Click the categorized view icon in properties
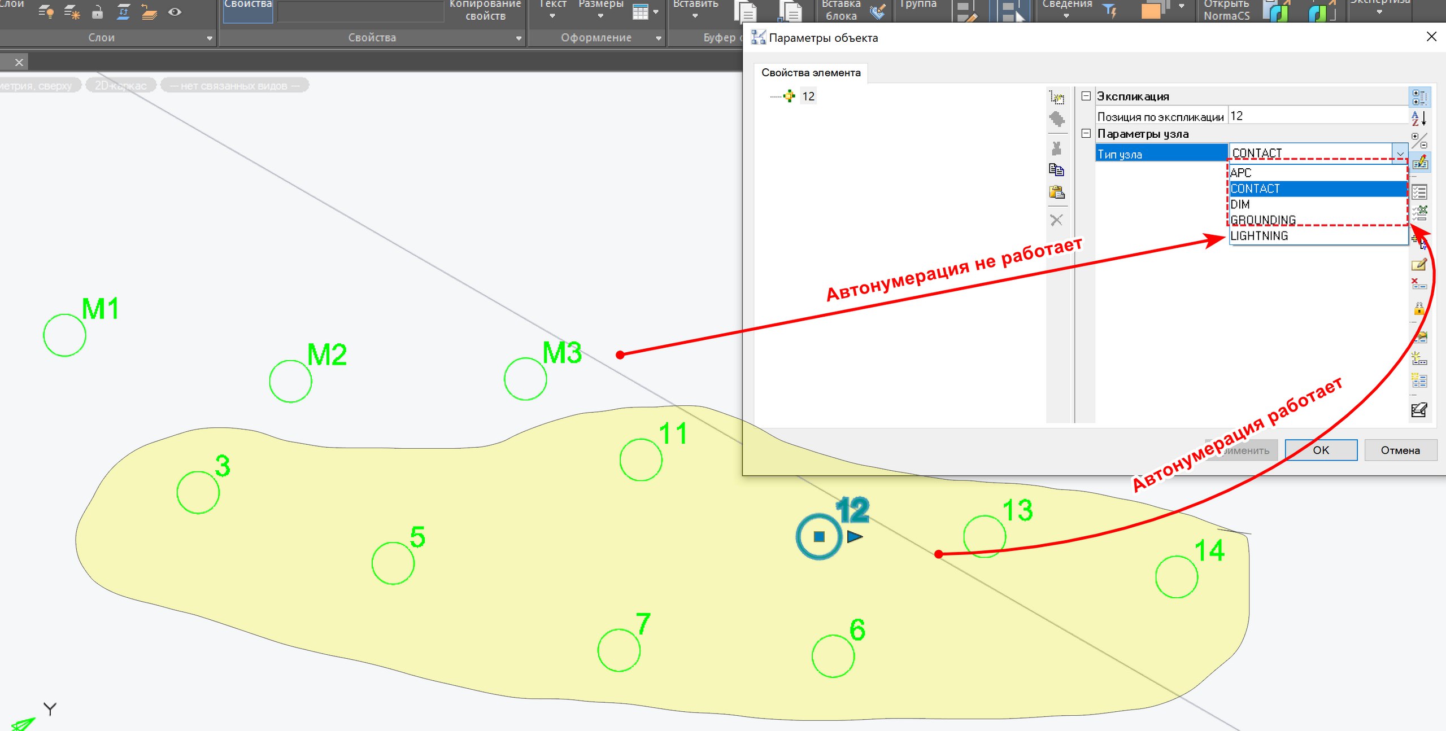Image resolution: width=1446 pixels, height=731 pixels. coord(1419,97)
